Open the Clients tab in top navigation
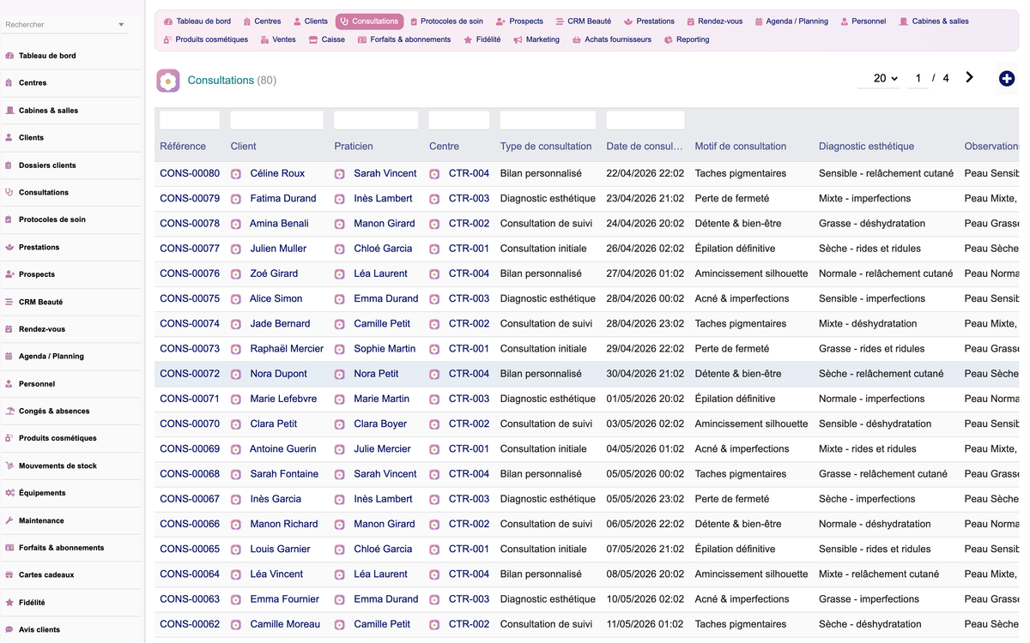1030x643 pixels. (310, 21)
